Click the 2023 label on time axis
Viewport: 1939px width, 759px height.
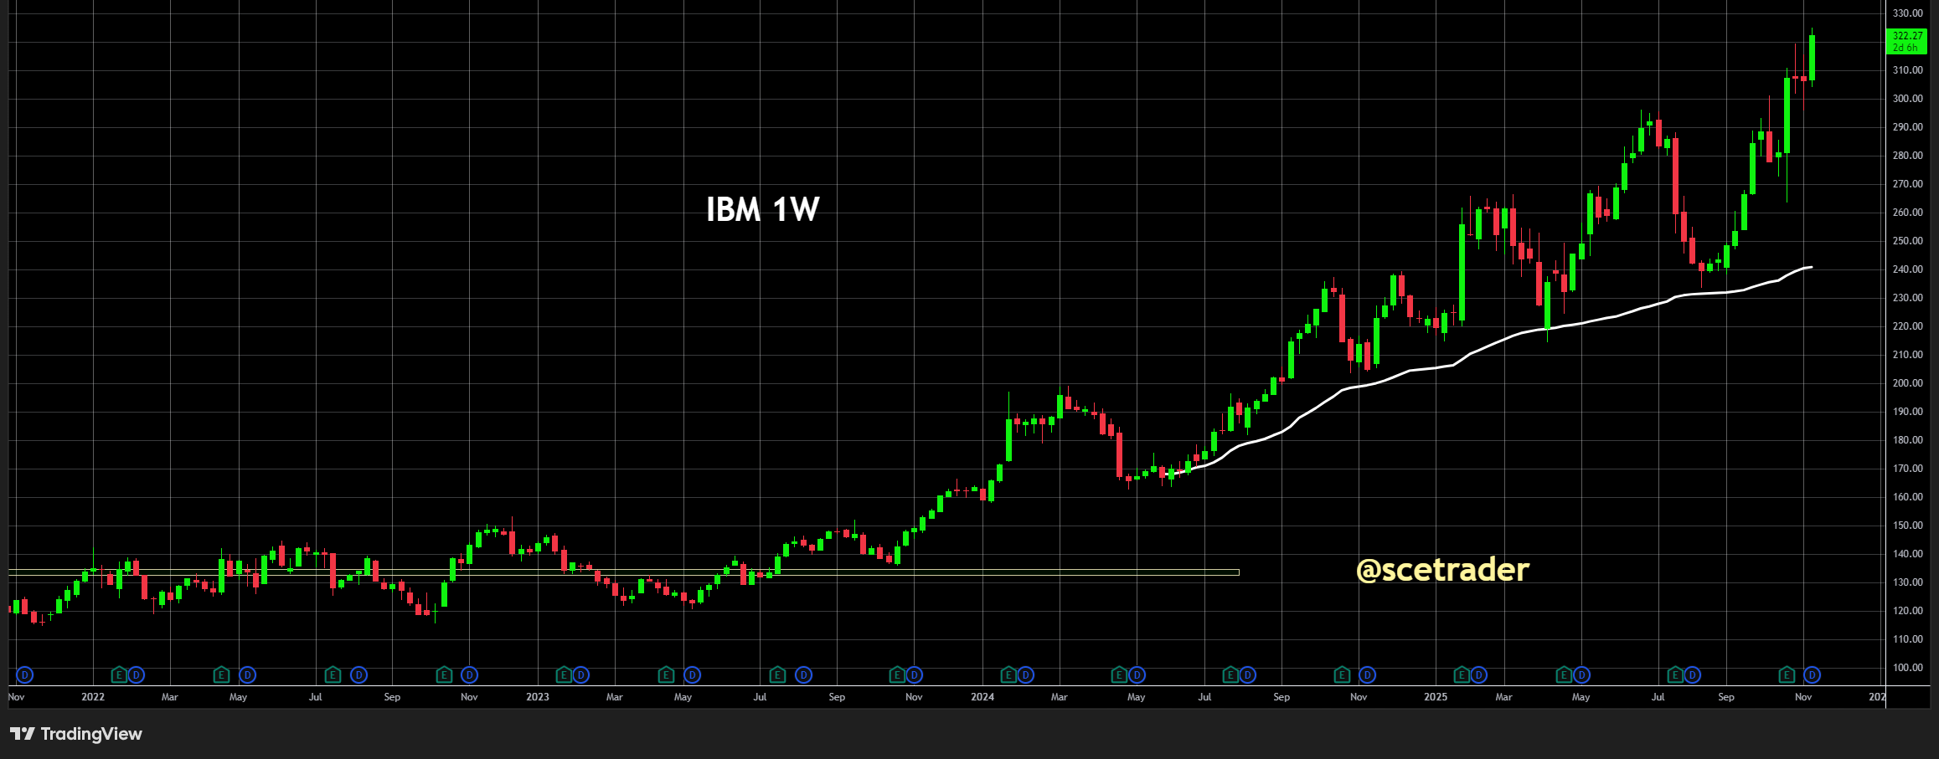[x=538, y=697]
